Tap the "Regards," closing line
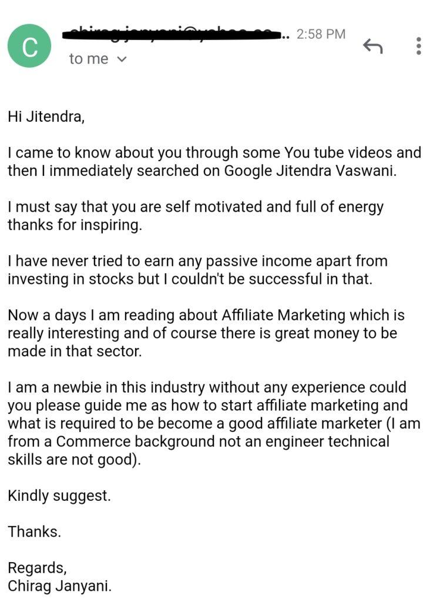 point(37,568)
